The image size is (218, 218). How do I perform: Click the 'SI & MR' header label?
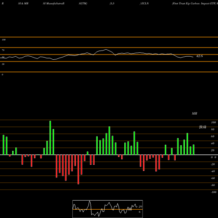23,3
